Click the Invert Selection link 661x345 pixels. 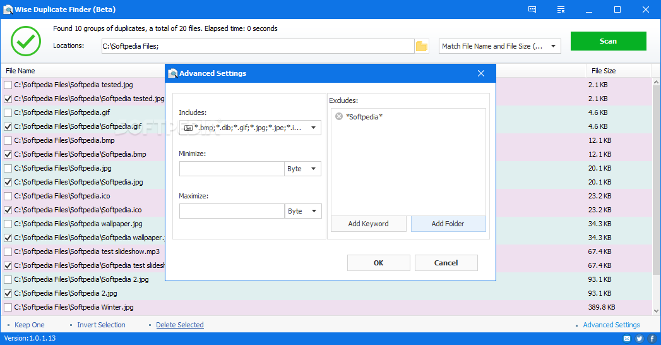(101, 325)
